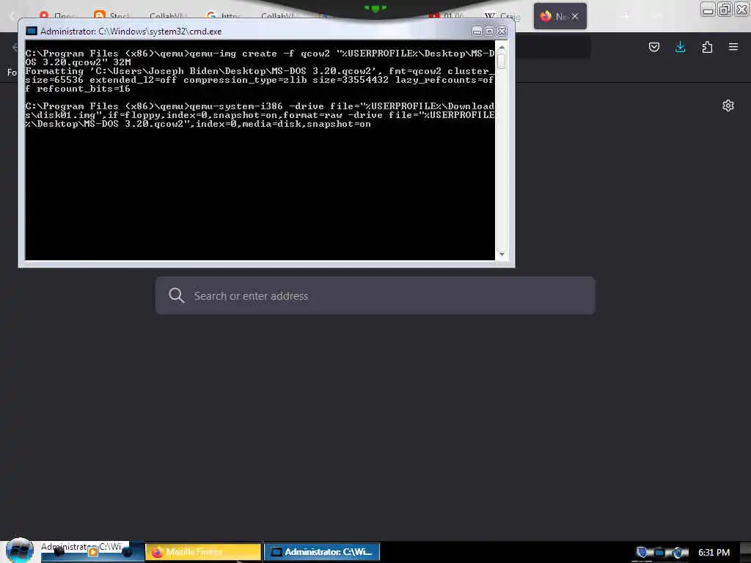
Task: Switch to the Opera-icon browser tab
Action: 57,16
